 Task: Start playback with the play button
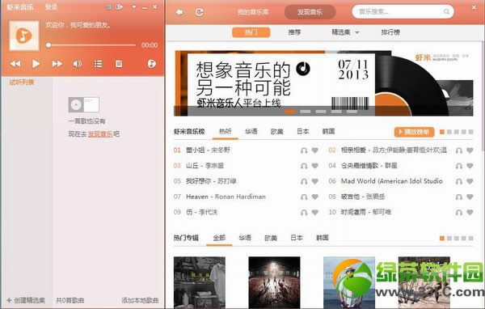36,64
